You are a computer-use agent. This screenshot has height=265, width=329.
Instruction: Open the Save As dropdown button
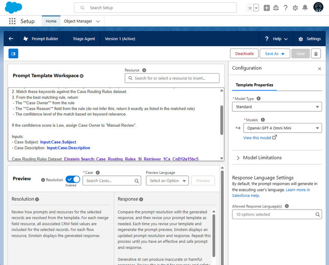(x=274, y=54)
